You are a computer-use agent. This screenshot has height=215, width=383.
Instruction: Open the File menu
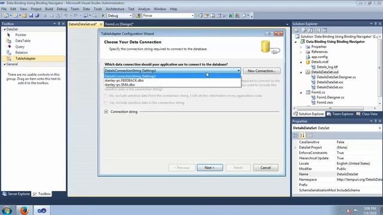pos(4,9)
